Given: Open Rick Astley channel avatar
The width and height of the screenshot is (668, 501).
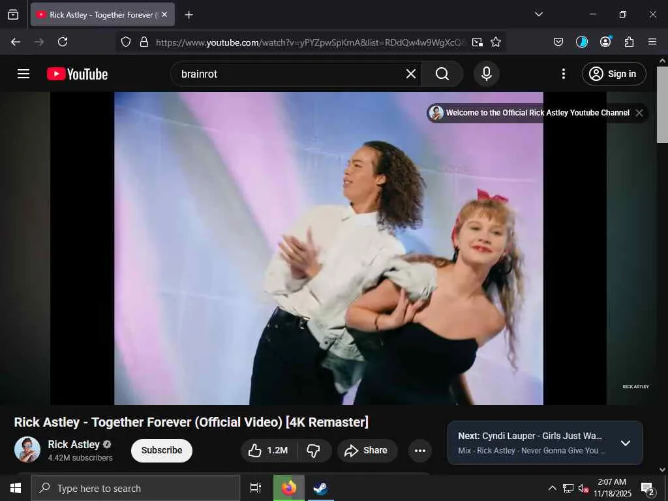Looking at the screenshot, I should pyautogui.click(x=27, y=450).
